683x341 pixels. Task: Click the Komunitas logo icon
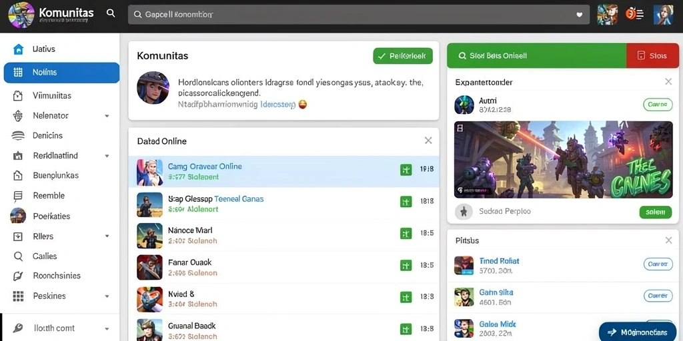21,15
